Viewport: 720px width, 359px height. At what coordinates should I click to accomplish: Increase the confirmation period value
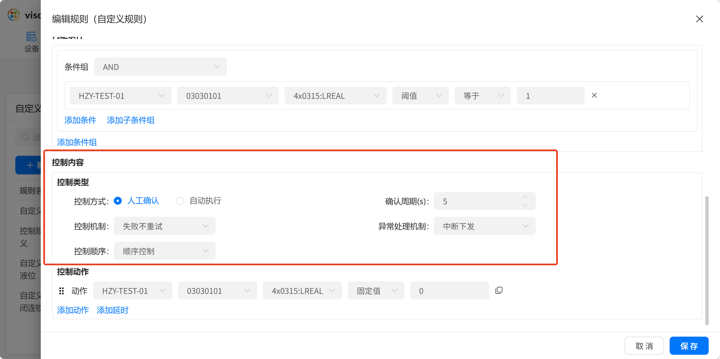point(525,197)
